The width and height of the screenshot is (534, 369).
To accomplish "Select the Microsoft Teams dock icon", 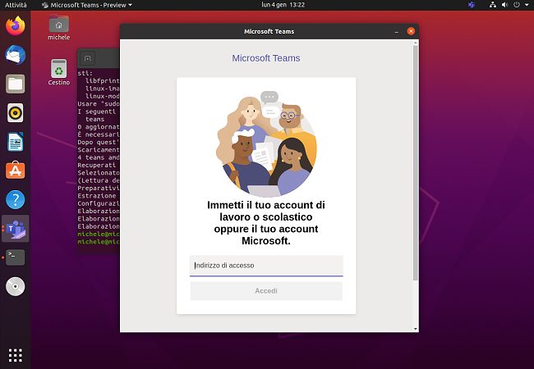I will click(x=16, y=228).
